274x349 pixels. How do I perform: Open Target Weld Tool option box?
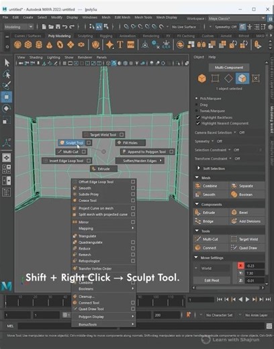click(x=122, y=135)
